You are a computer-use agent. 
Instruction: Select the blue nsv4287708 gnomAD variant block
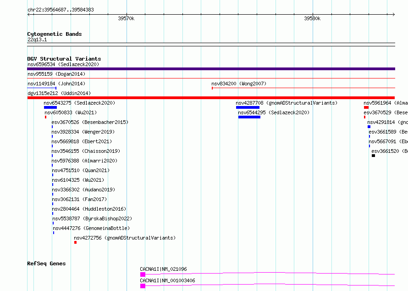coord(248,107)
